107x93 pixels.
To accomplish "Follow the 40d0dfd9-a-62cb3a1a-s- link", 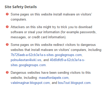I will click(x=67, y=60).
